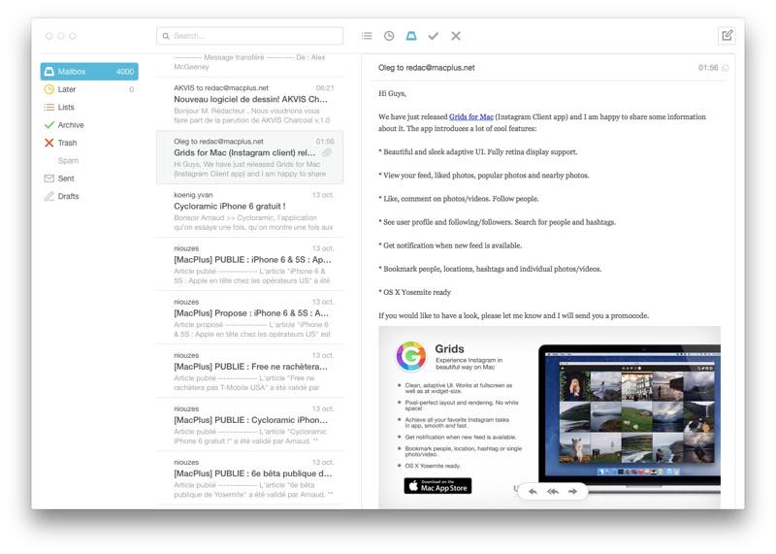
Task: Click the Archive checkmark sidebar icon
Action: 49,125
